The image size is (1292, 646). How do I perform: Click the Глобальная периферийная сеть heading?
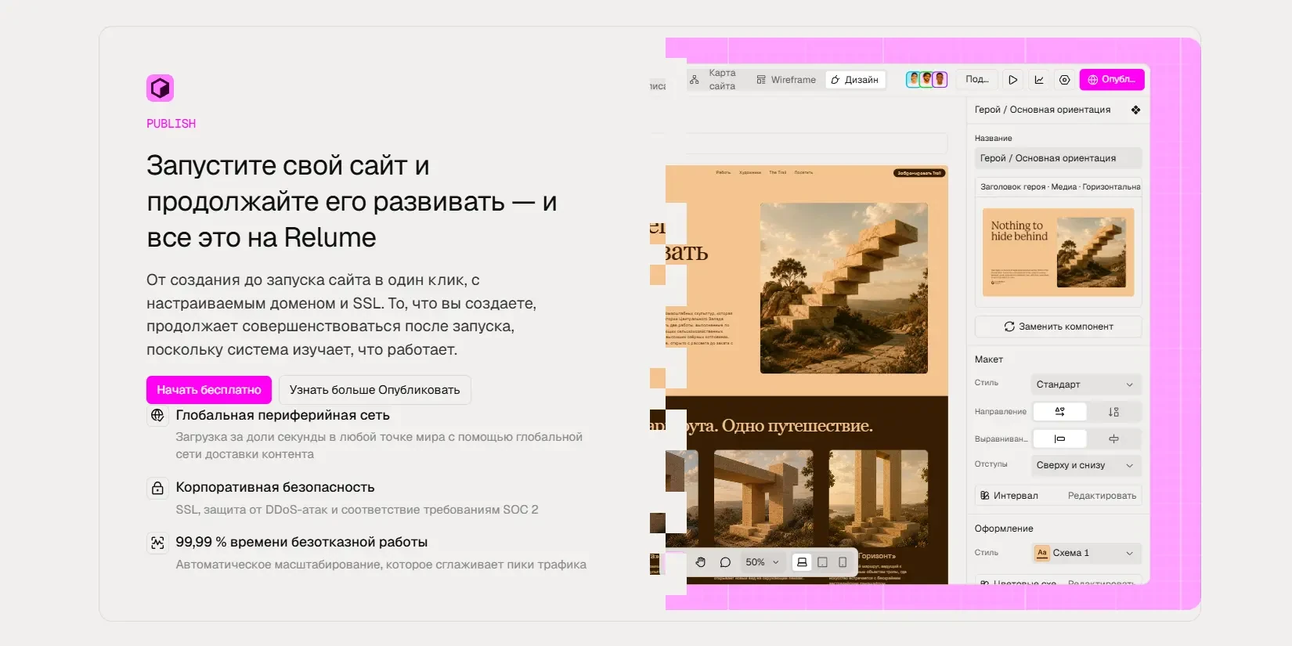pos(283,415)
